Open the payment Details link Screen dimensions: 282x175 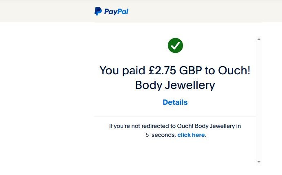point(175,102)
